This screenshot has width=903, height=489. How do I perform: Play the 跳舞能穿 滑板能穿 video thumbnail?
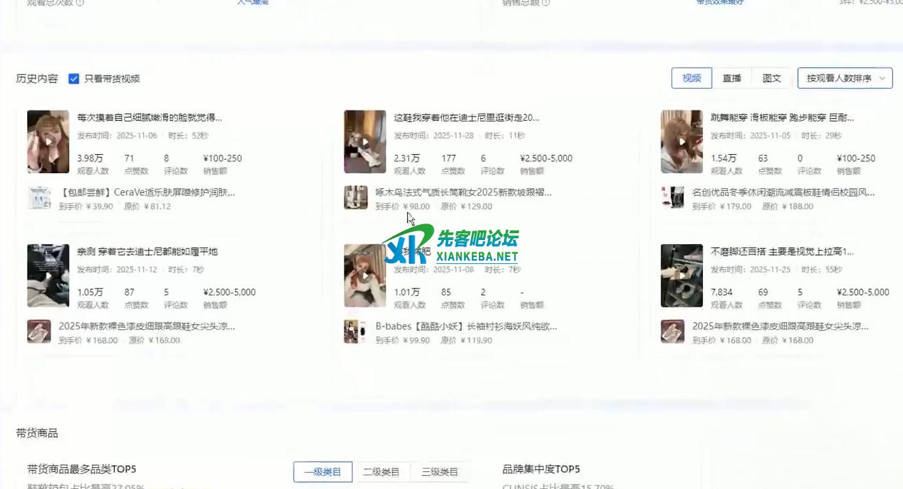pyautogui.click(x=682, y=142)
